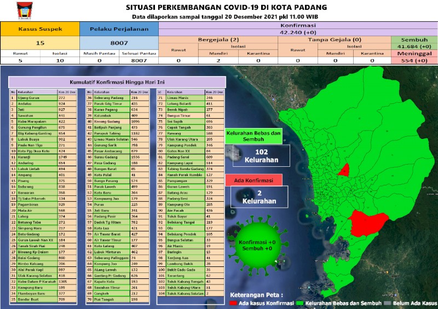Click the 'Tanpa Gejala (0)' header
Image resolution: width=438 pixels, height=309 pixels.
(x=335, y=39)
